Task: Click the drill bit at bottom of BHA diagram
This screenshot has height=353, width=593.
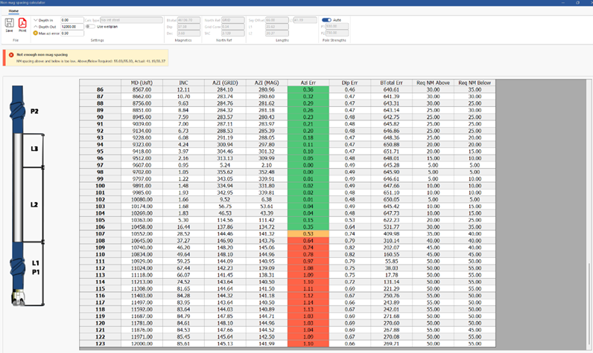Action: 19,297
